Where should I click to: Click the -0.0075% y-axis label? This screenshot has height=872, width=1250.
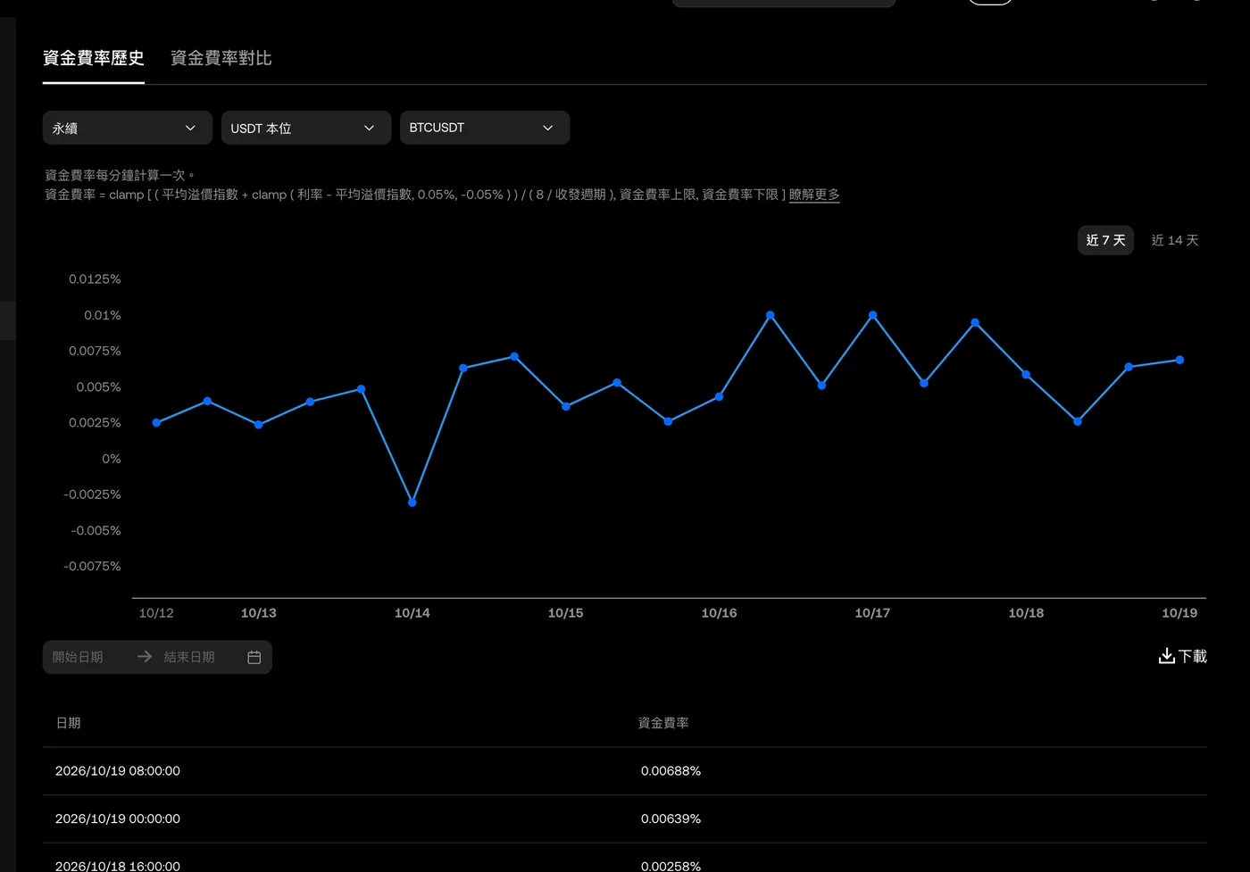92,566
